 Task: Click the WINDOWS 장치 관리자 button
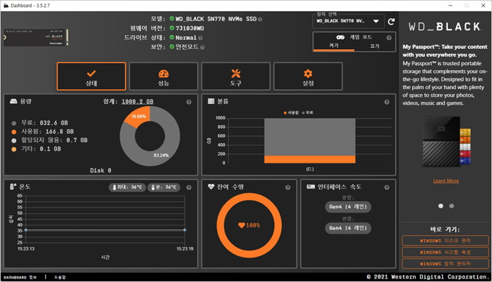click(x=445, y=263)
